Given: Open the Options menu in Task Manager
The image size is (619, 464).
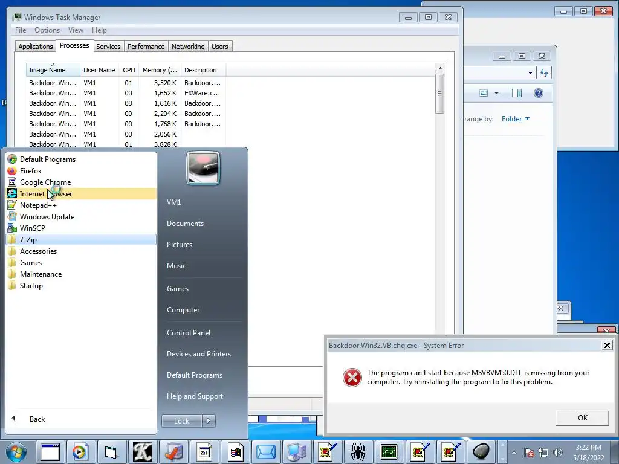Looking at the screenshot, I should point(47,30).
